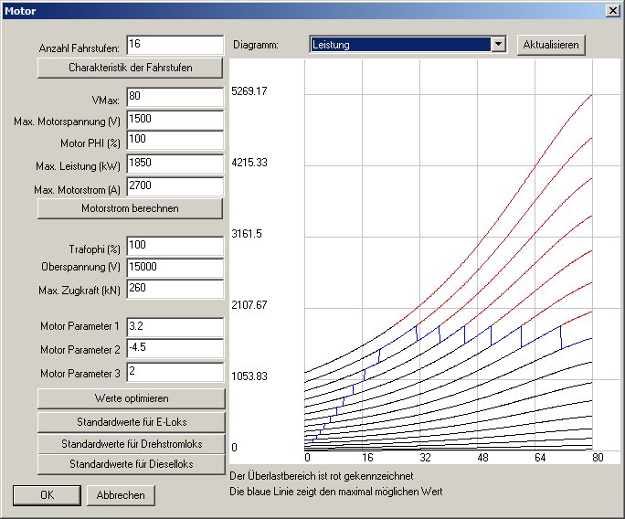Click the x-axis label 32

425,458
